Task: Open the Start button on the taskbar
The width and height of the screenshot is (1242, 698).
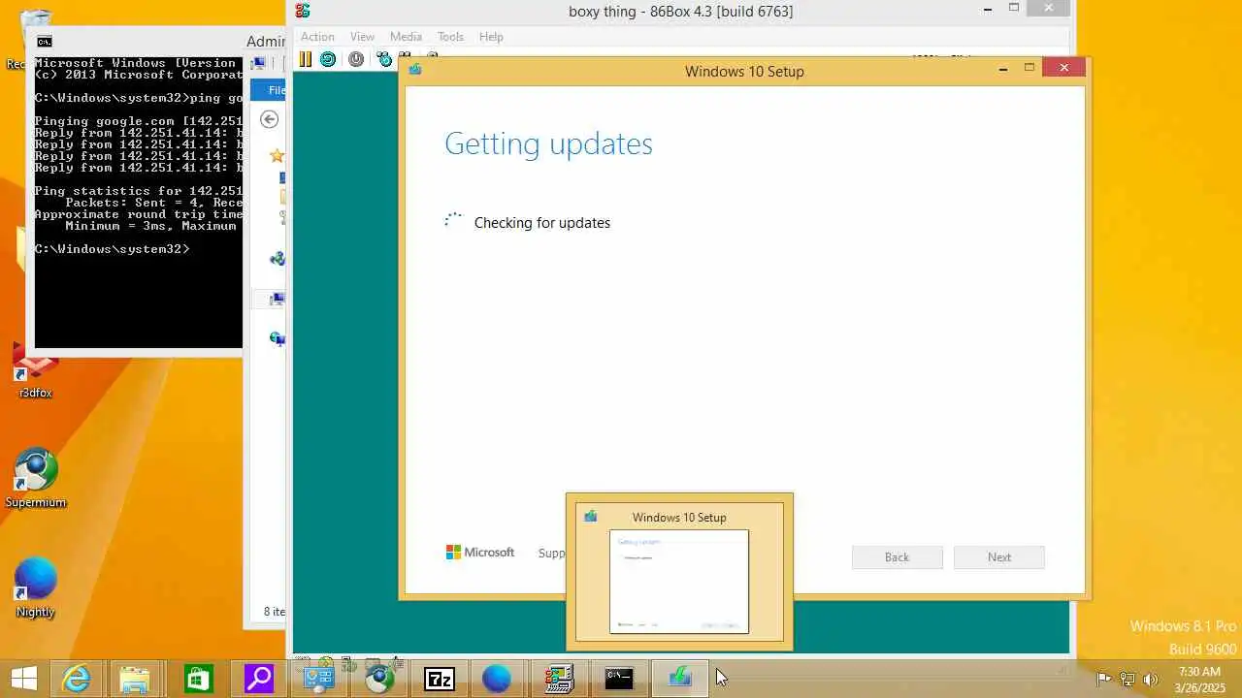Action: (23, 679)
